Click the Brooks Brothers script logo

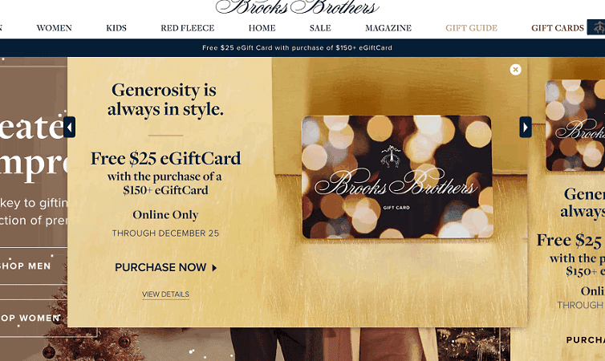click(x=297, y=7)
